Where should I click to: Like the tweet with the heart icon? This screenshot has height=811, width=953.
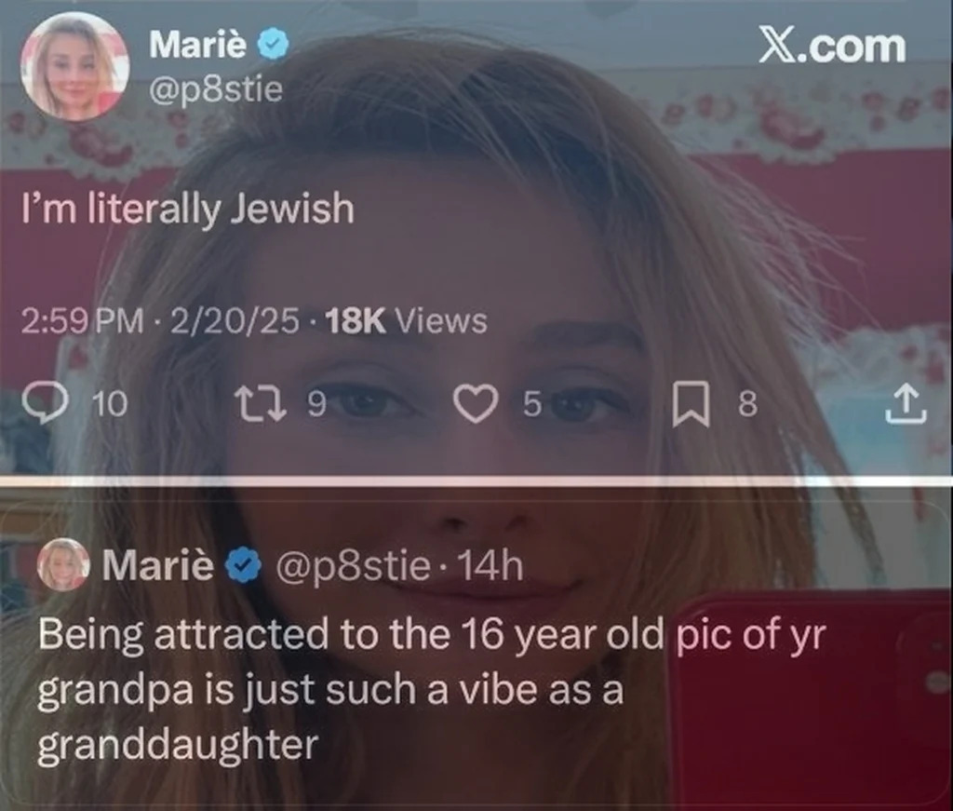477,404
